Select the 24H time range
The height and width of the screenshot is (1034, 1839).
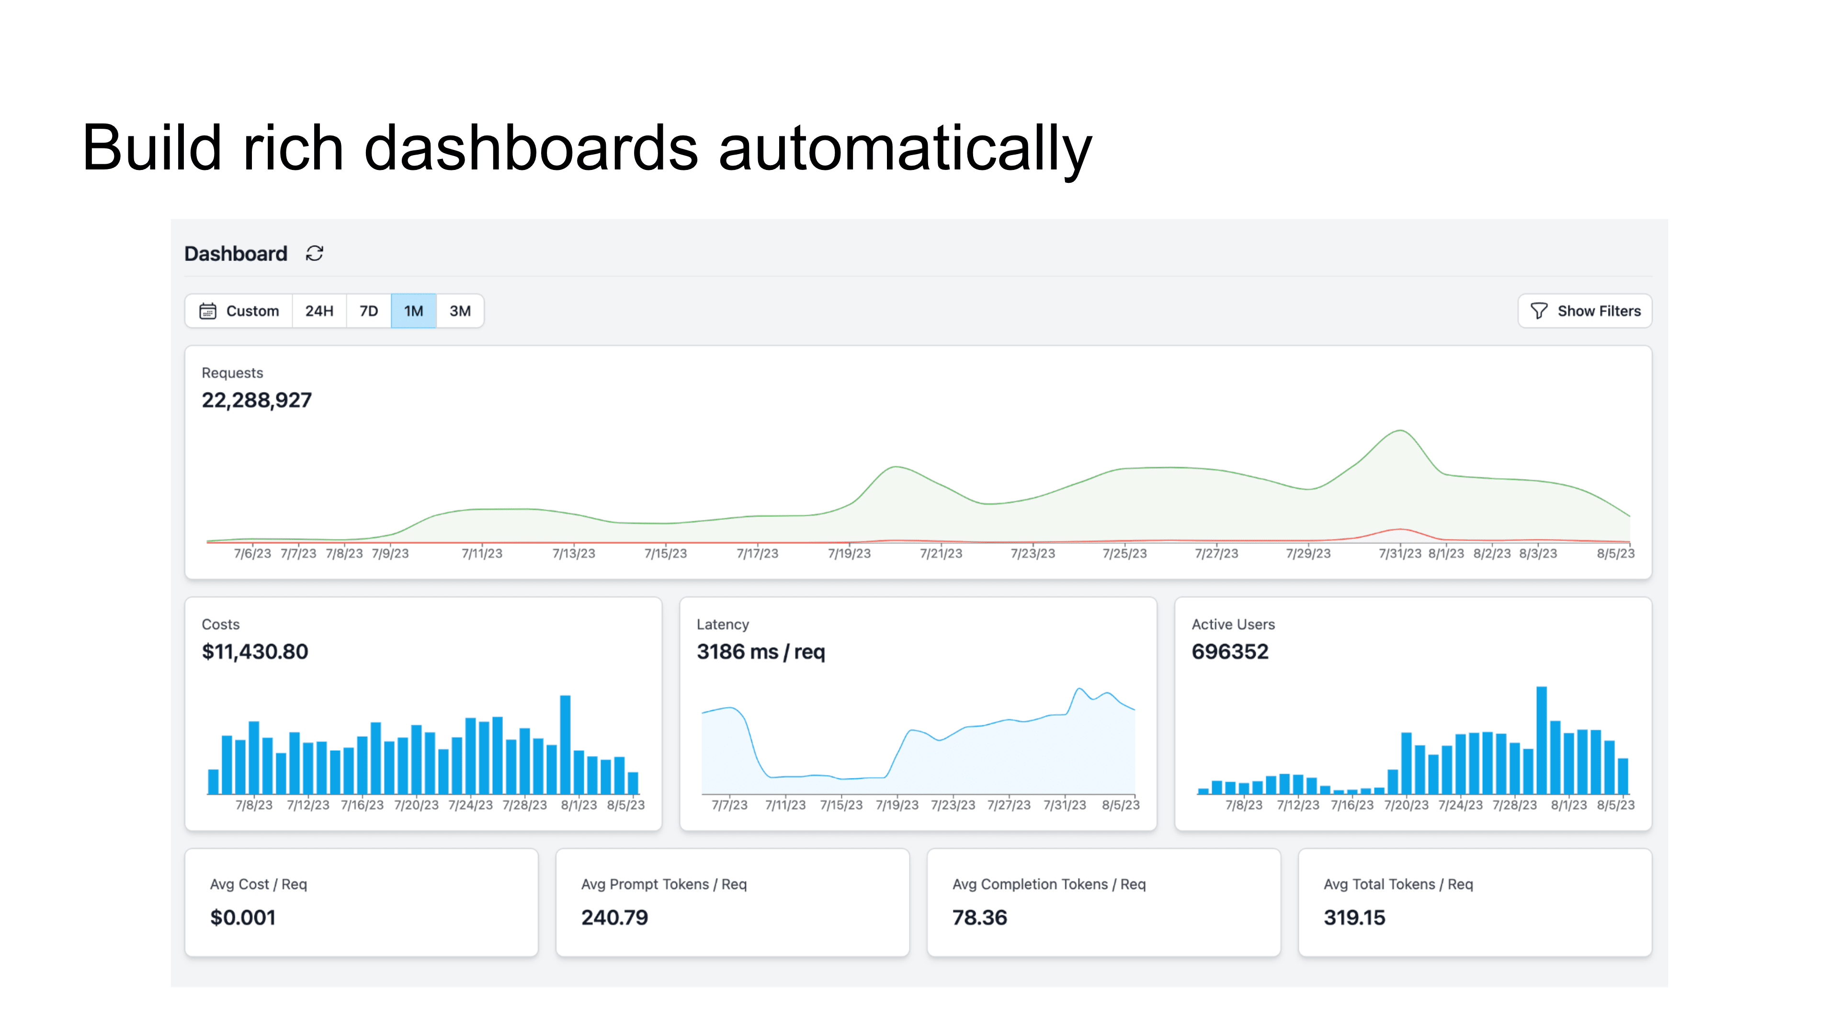click(319, 311)
